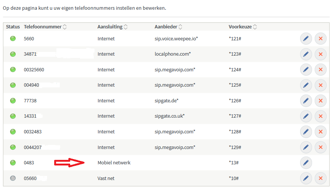Click grey status dot for 05660

point(13,179)
